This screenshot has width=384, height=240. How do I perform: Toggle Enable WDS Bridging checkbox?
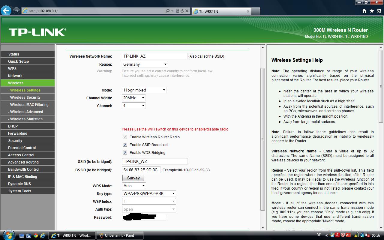125,152
